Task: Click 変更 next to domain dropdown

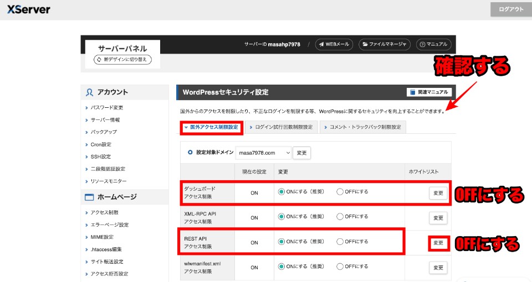Action: tap(301, 153)
